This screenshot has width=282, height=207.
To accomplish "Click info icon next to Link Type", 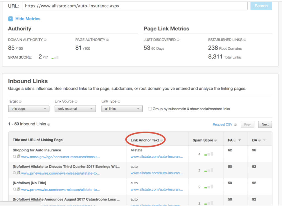I will [x=119, y=101].
